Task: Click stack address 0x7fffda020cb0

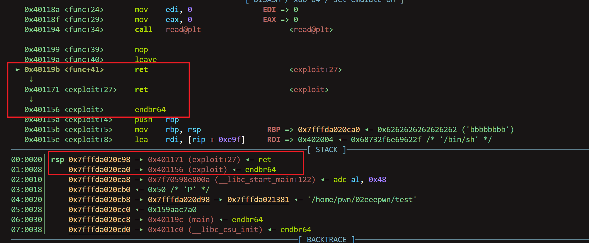Action: tap(99, 190)
